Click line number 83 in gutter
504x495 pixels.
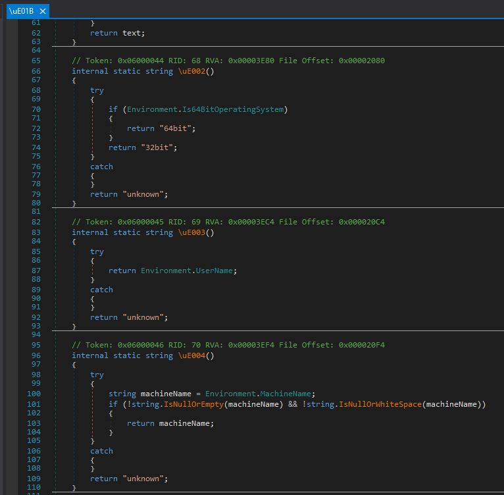click(36, 232)
